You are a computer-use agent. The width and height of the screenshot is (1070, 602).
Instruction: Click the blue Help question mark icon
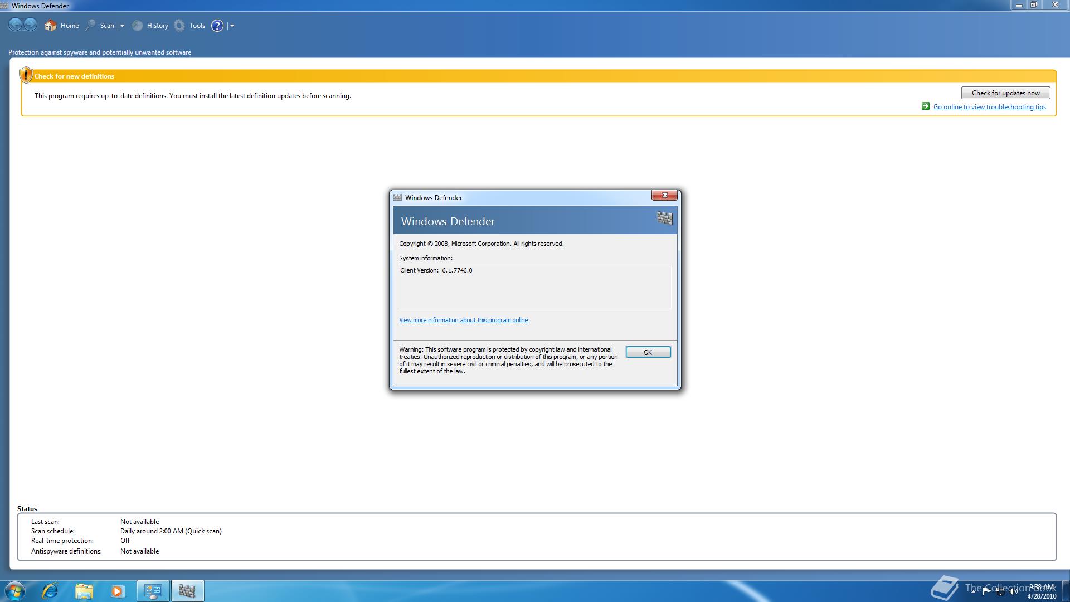(217, 26)
